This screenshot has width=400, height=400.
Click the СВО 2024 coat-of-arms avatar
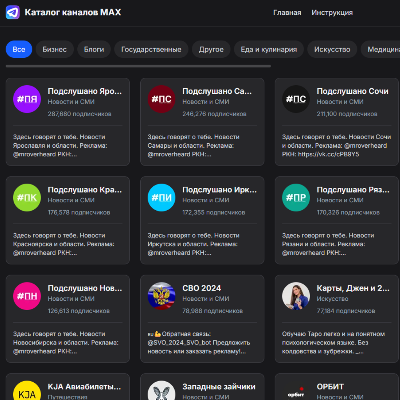coord(161,296)
